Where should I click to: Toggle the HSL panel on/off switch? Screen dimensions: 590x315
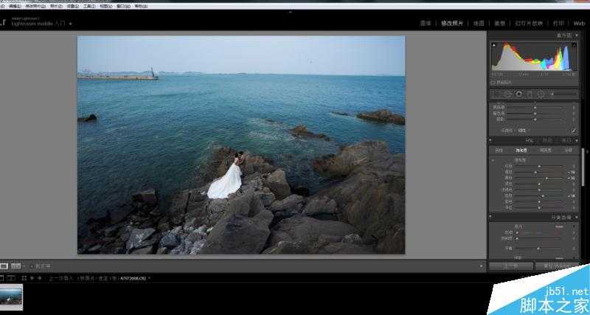pyautogui.click(x=490, y=140)
